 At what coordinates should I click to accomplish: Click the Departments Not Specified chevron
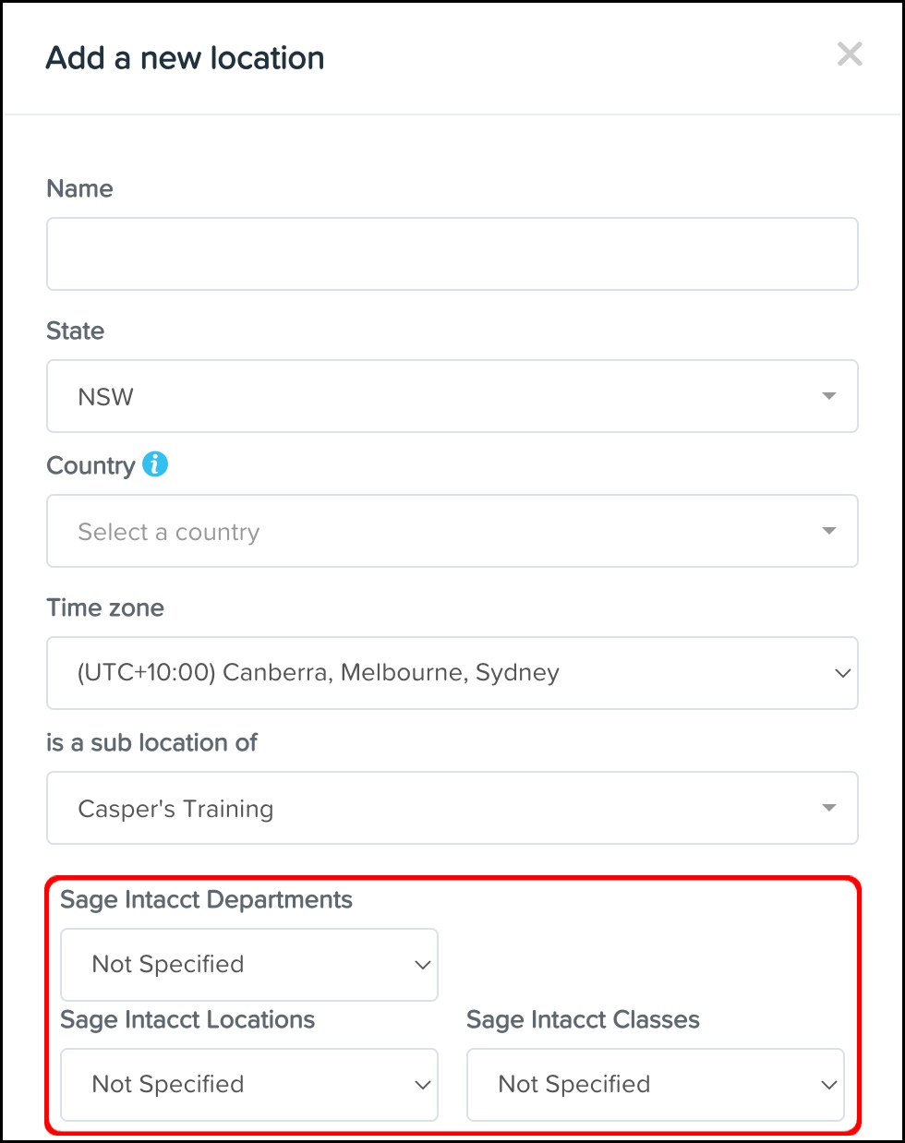(x=422, y=964)
